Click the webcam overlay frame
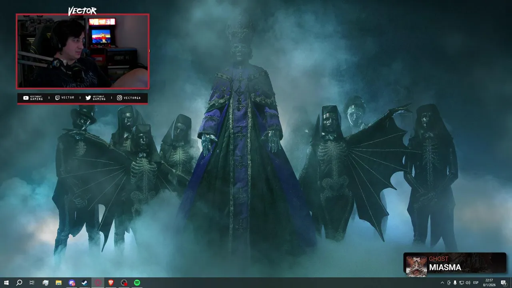This screenshot has height=288, width=512. tap(82, 51)
